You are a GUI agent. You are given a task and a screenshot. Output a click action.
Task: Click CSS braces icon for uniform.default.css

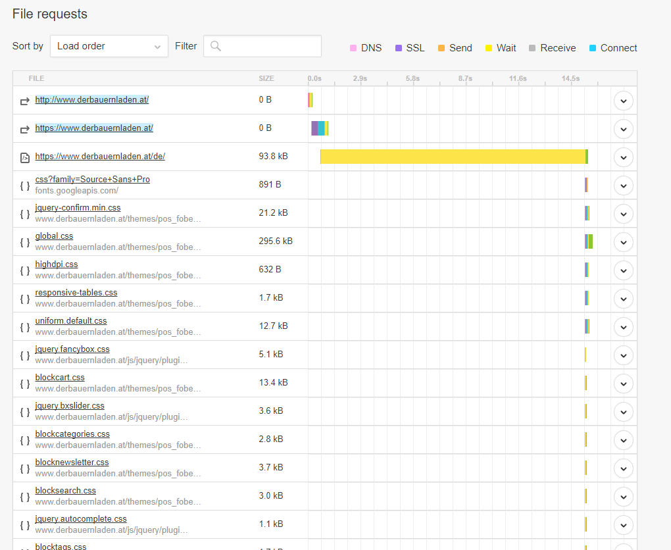point(25,327)
